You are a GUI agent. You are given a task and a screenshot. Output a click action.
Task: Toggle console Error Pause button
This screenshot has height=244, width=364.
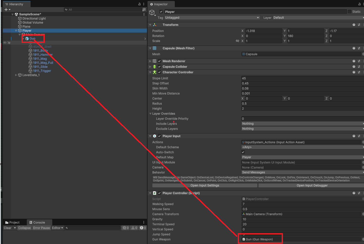(41, 228)
